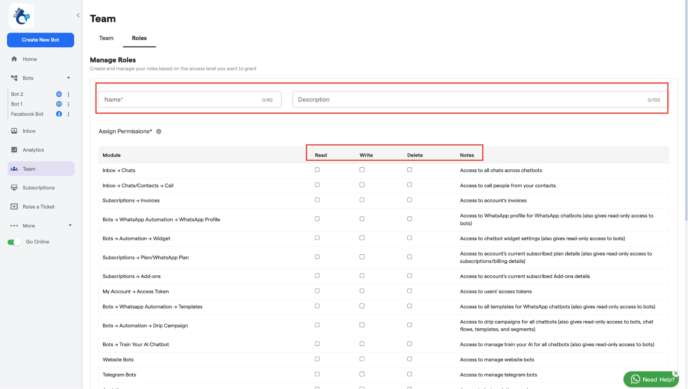
Task: Click the Name input field
Action: coord(190,100)
